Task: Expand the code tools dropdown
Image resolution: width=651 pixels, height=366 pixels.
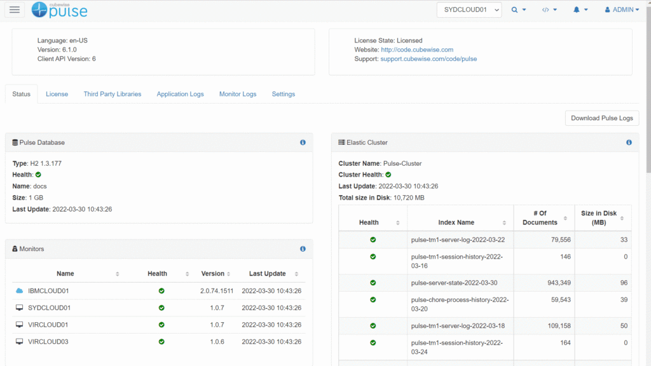Action: pos(549,10)
